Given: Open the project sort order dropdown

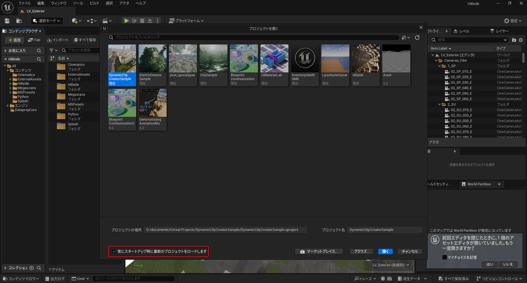Looking at the screenshot, I should 406,38.
